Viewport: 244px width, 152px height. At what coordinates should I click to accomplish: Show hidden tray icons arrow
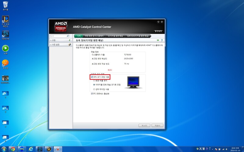[x=213, y=149]
